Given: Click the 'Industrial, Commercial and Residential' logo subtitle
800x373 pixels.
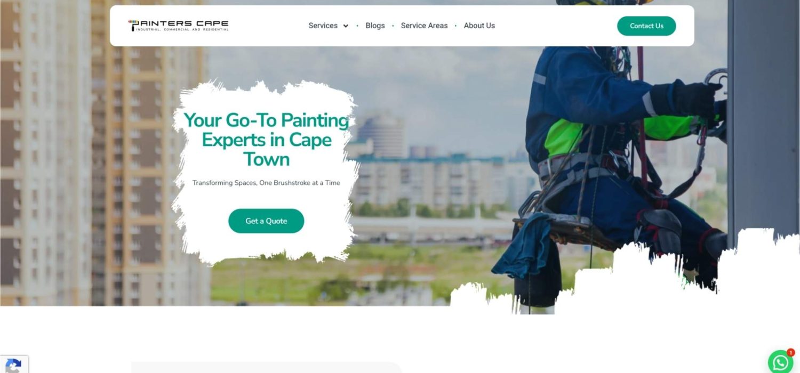Looking at the screenshot, I should tap(182, 30).
